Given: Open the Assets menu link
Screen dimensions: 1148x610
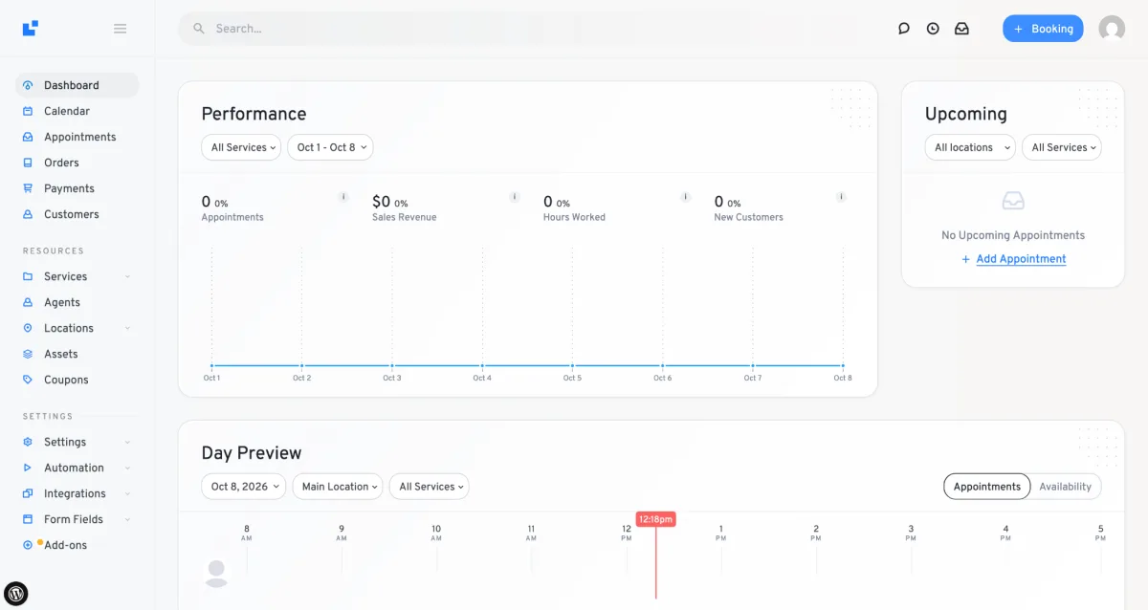Looking at the screenshot, I should 77,354.
